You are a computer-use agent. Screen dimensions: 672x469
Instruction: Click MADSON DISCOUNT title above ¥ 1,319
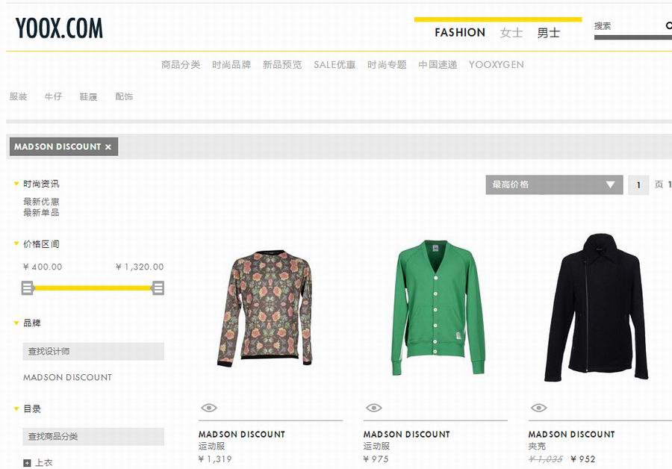[x=242, y=435]
